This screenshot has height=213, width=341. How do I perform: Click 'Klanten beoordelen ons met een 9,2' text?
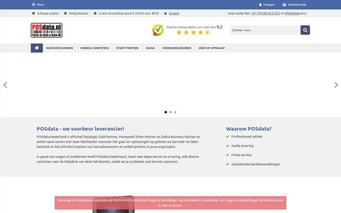[x=195, y=27]
